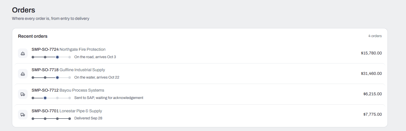Viewport: 406px width, 131px height.
Task: Click ship icon for order SMP-SO-7724
Action: tap(23, 53)
